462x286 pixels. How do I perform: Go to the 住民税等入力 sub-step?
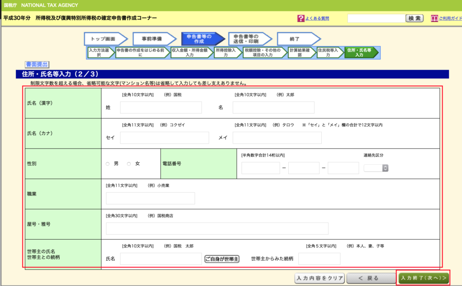pos(328,53)
